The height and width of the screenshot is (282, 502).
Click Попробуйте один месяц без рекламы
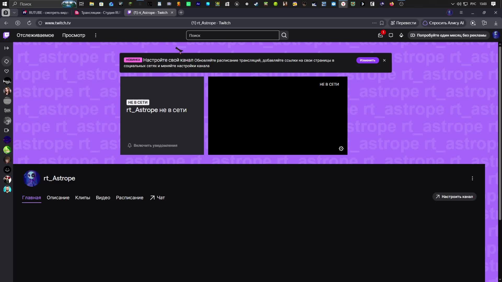[x=449, y=35]
